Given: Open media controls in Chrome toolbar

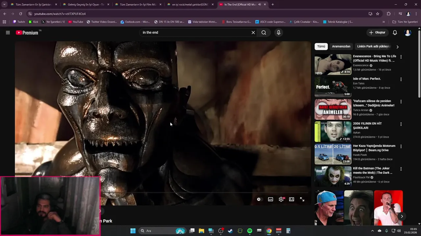Looking at the screenshot, I should pos(400,14).
